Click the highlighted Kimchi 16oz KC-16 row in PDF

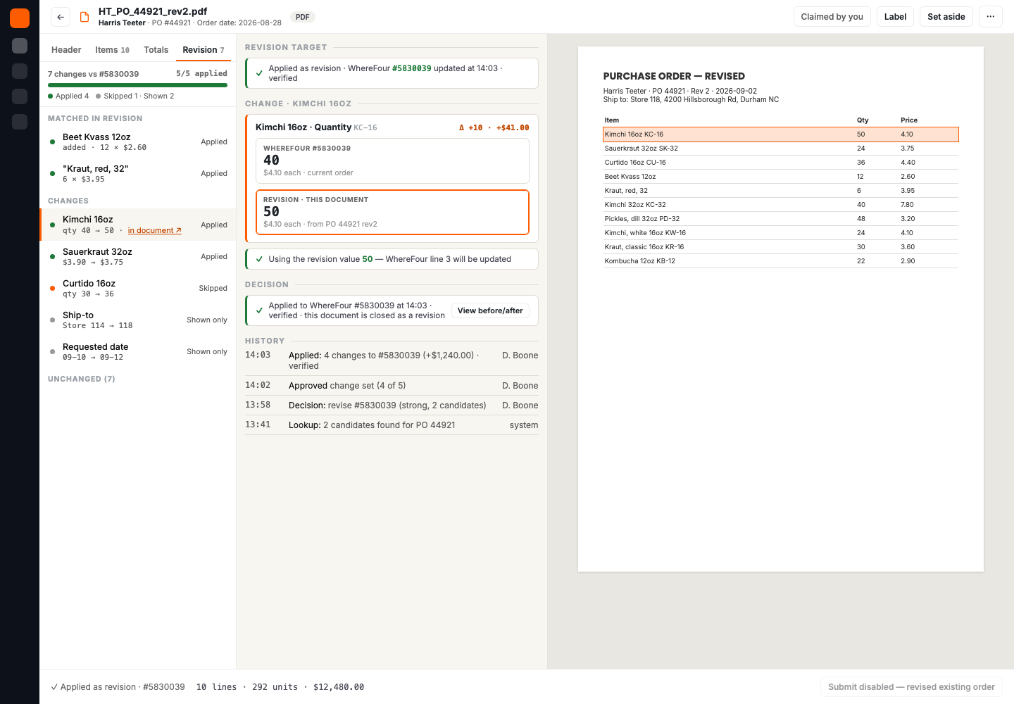coord(781,134)
